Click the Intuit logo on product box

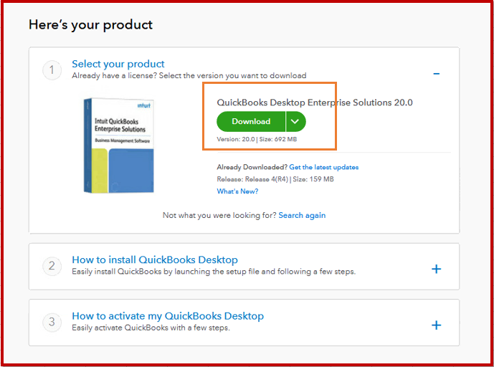(x=143, y=105)
